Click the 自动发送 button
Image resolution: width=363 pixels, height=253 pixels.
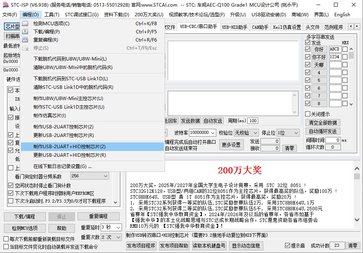click(213, 121)
